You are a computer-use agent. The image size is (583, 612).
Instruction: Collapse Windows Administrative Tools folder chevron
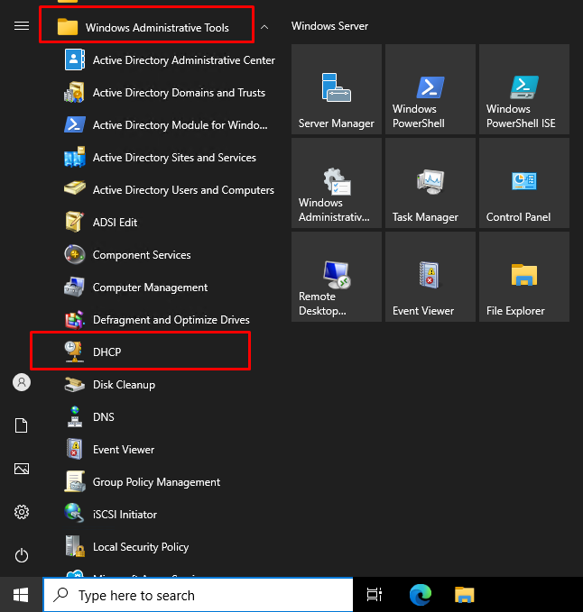(264, 27)
